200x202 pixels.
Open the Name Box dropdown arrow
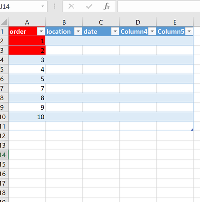(x=43, y=6)
